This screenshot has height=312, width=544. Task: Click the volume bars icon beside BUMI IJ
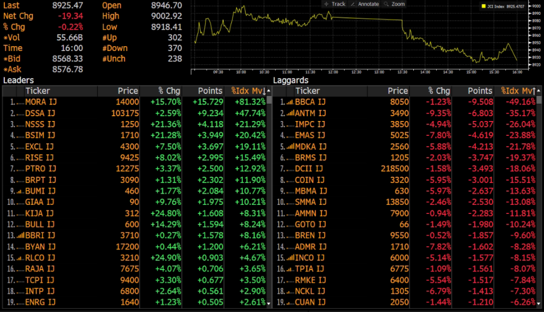pos(20,191)
